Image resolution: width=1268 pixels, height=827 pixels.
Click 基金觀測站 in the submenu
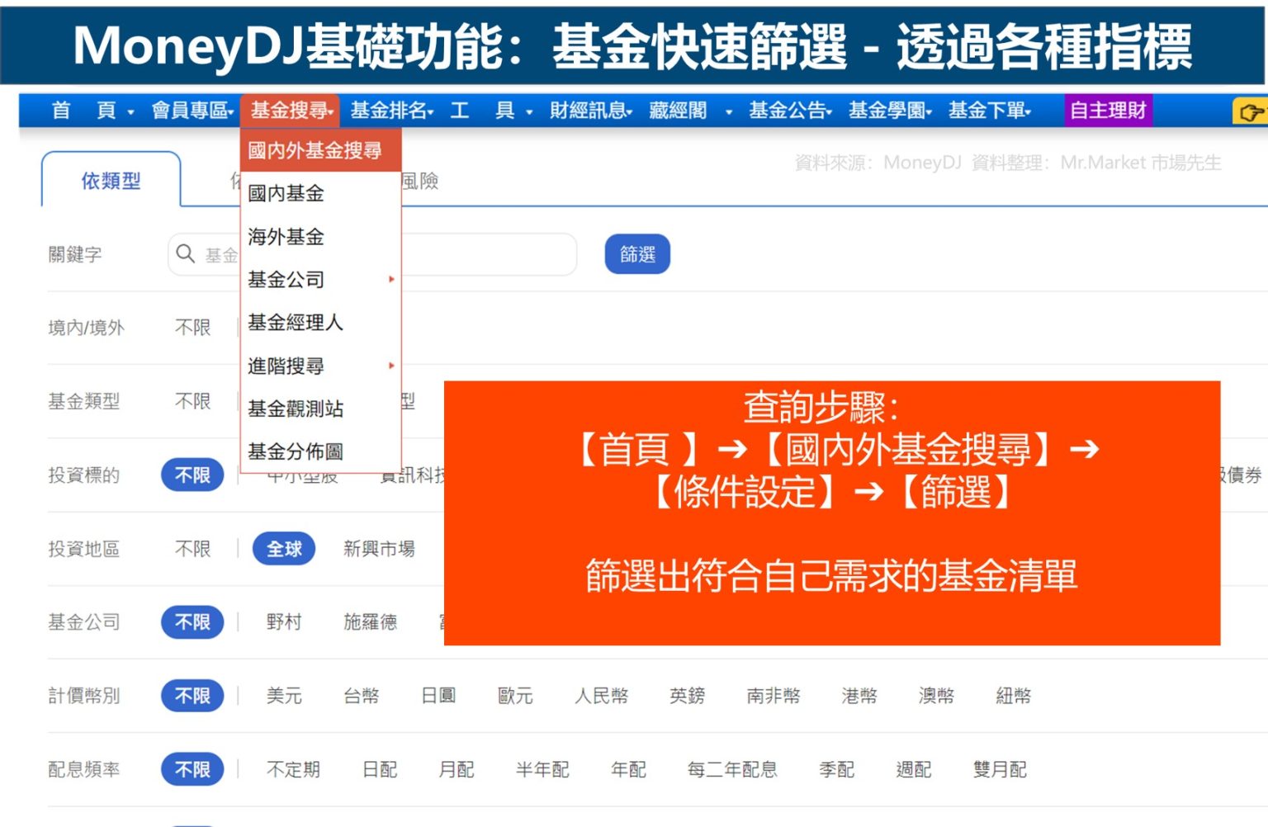[295, 408]
